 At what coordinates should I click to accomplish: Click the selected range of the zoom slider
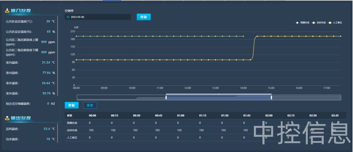(x=218, y=98)
